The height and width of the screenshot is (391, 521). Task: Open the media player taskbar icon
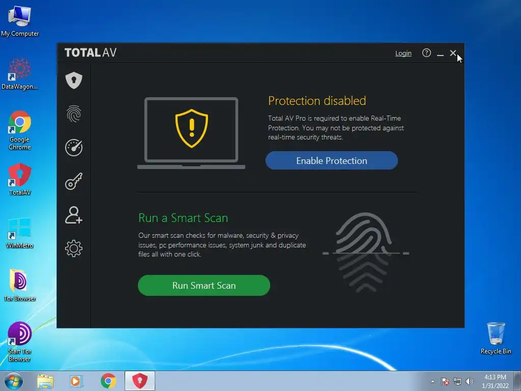(x=76, y=381)
